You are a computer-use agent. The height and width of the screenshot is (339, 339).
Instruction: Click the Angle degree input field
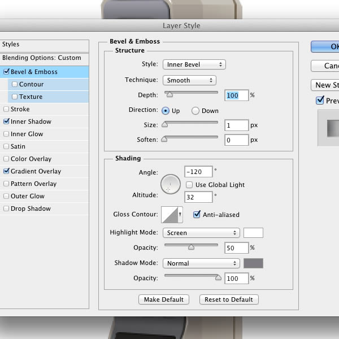[x=198, y=172]
